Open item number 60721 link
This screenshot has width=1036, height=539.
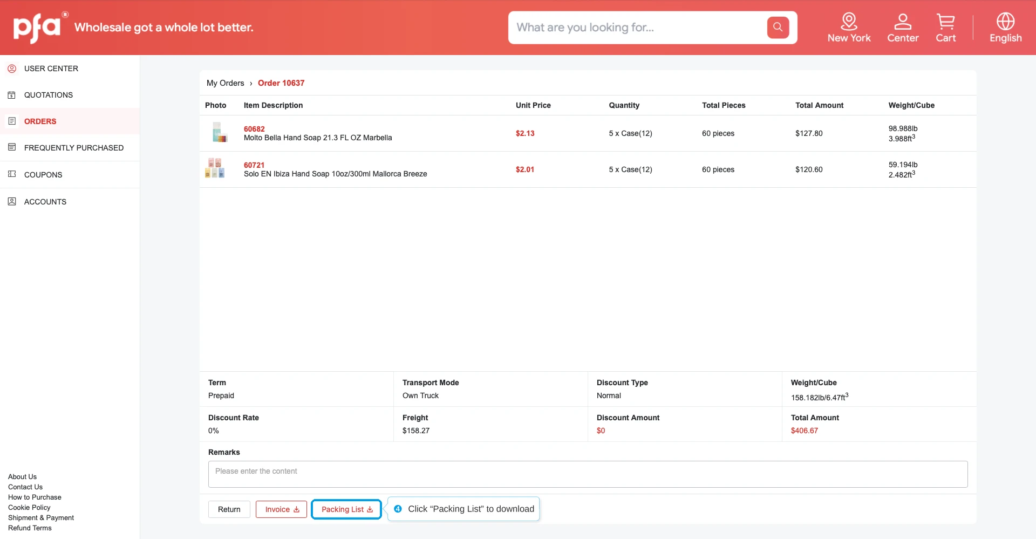(x=254, y=165)
